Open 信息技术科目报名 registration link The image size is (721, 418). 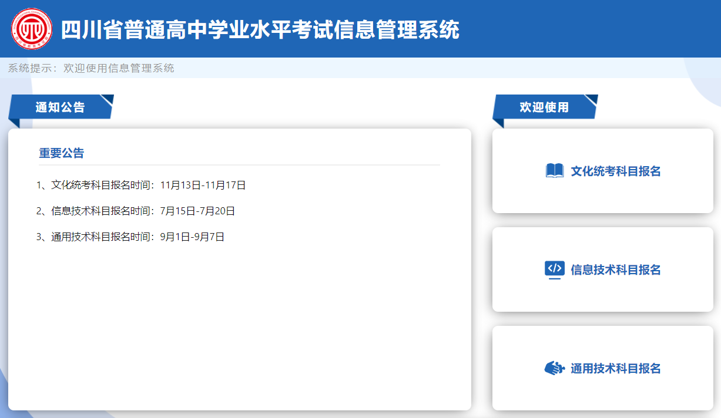pos(615,269)
